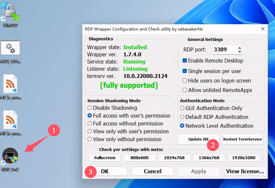The width and height of the screenshot is (275, 188).
Task: Toggle Enable Remote Desktop checkbox
Action: [x=185, y=61]
